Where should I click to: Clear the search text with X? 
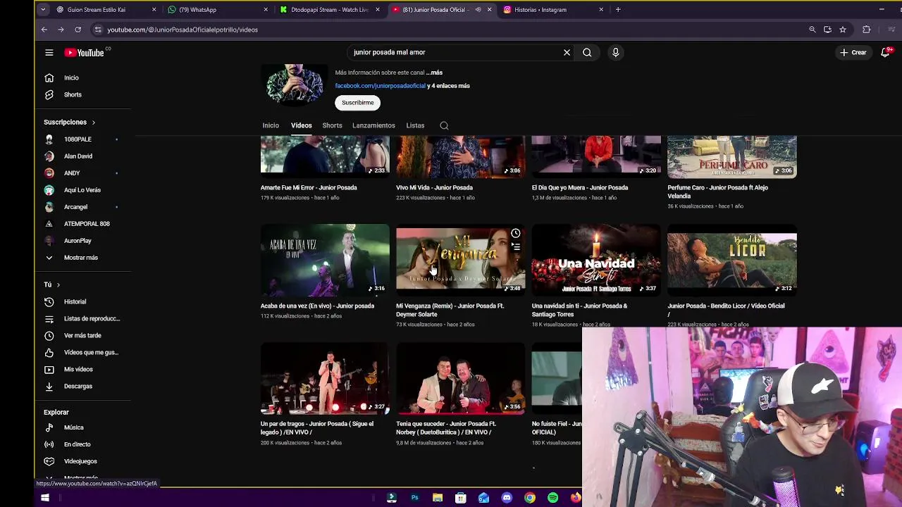[x=567, y=52]
